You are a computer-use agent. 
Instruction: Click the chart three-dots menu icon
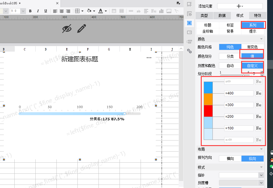click(149, 58)
